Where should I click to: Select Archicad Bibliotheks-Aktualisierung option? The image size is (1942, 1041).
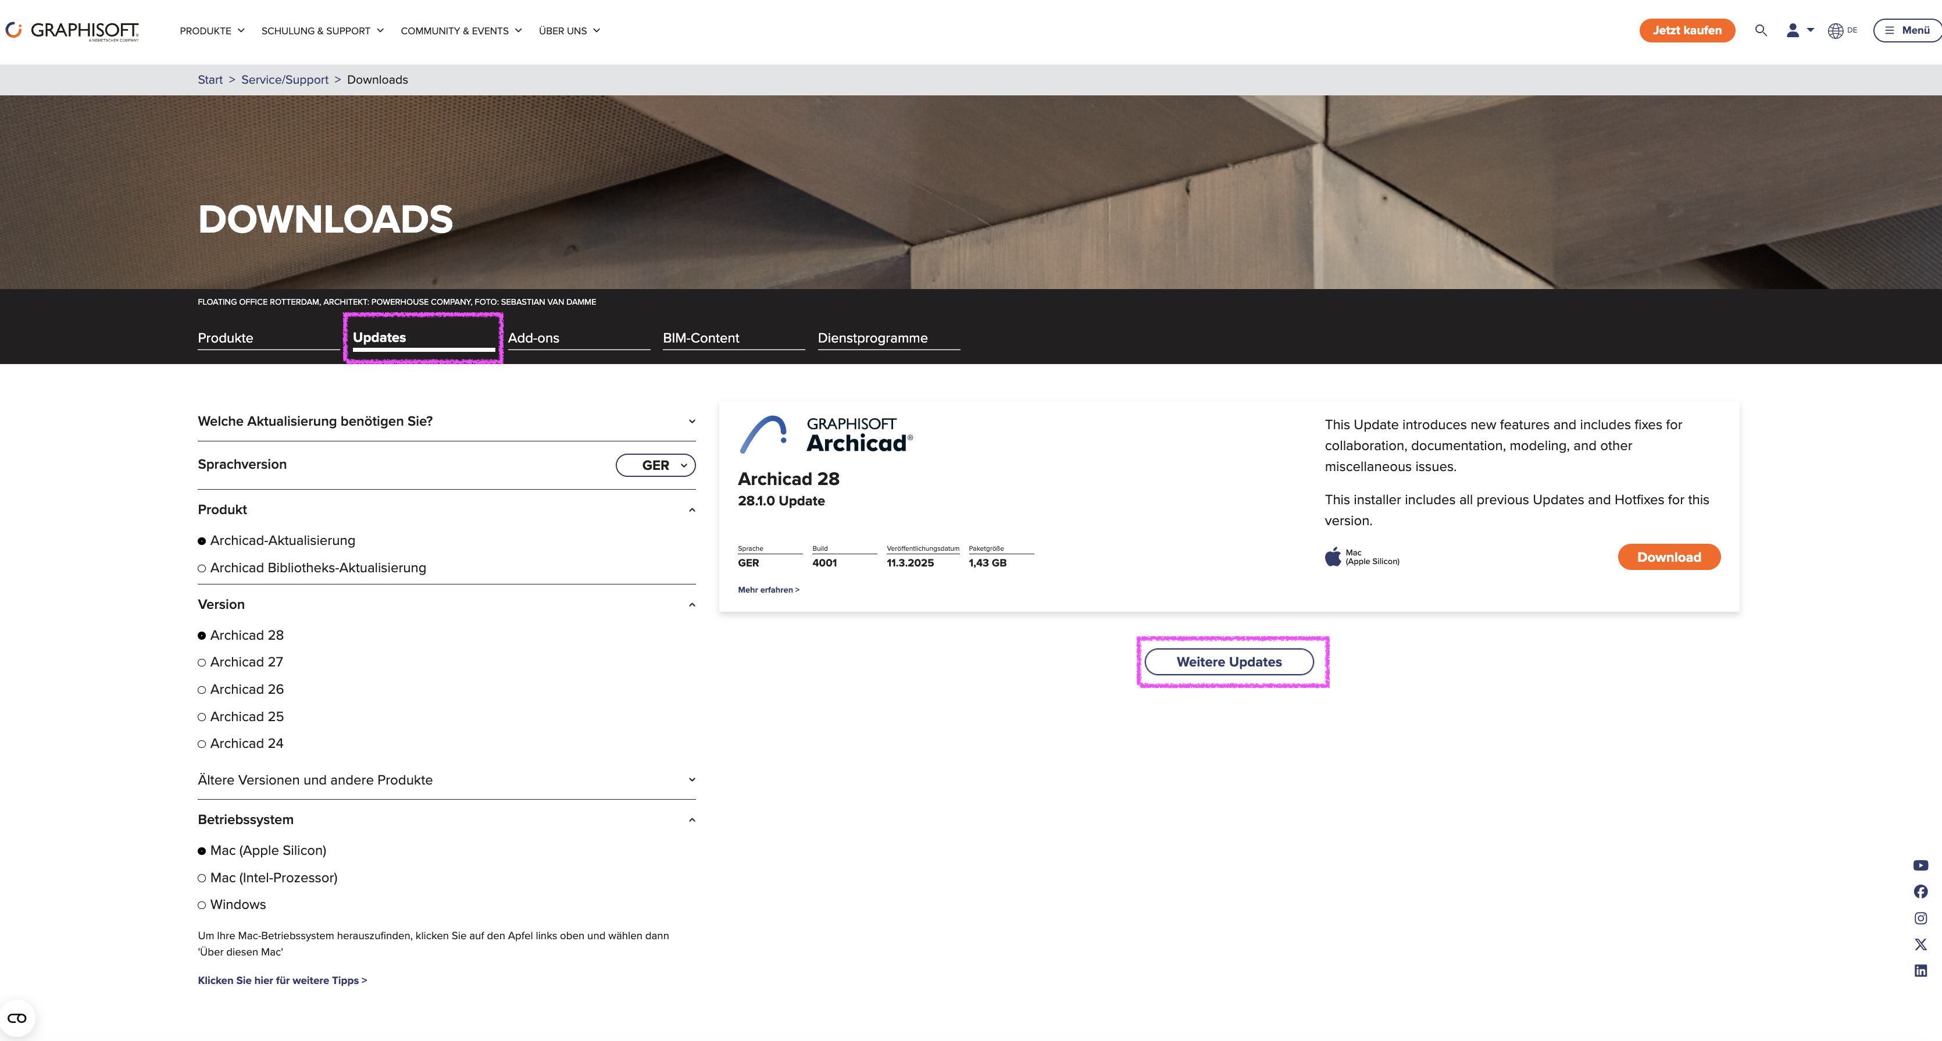tap(311, 568)
